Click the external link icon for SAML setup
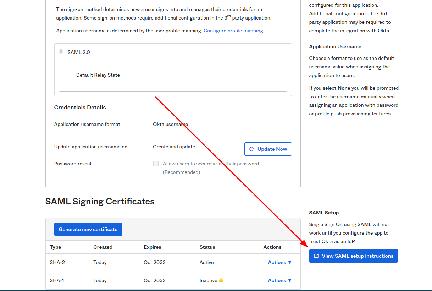 click(x=316, y=256)
